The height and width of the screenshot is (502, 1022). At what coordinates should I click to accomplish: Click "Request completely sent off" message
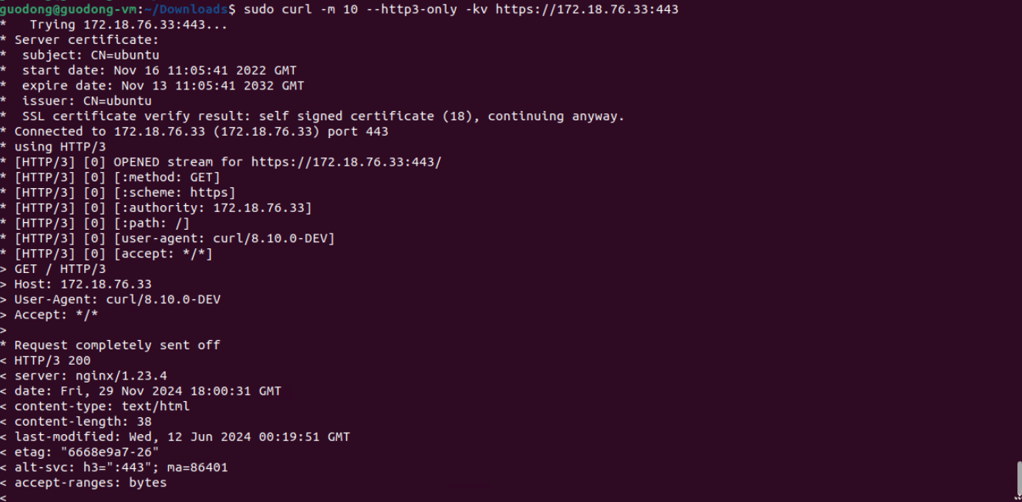[x=117, y=345]
